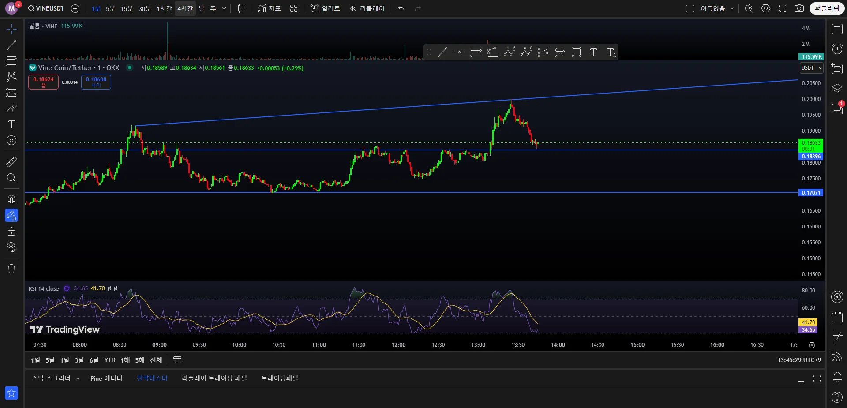
Task: Click the 0.18638 buy button
Action: click(x=96, y=82)
